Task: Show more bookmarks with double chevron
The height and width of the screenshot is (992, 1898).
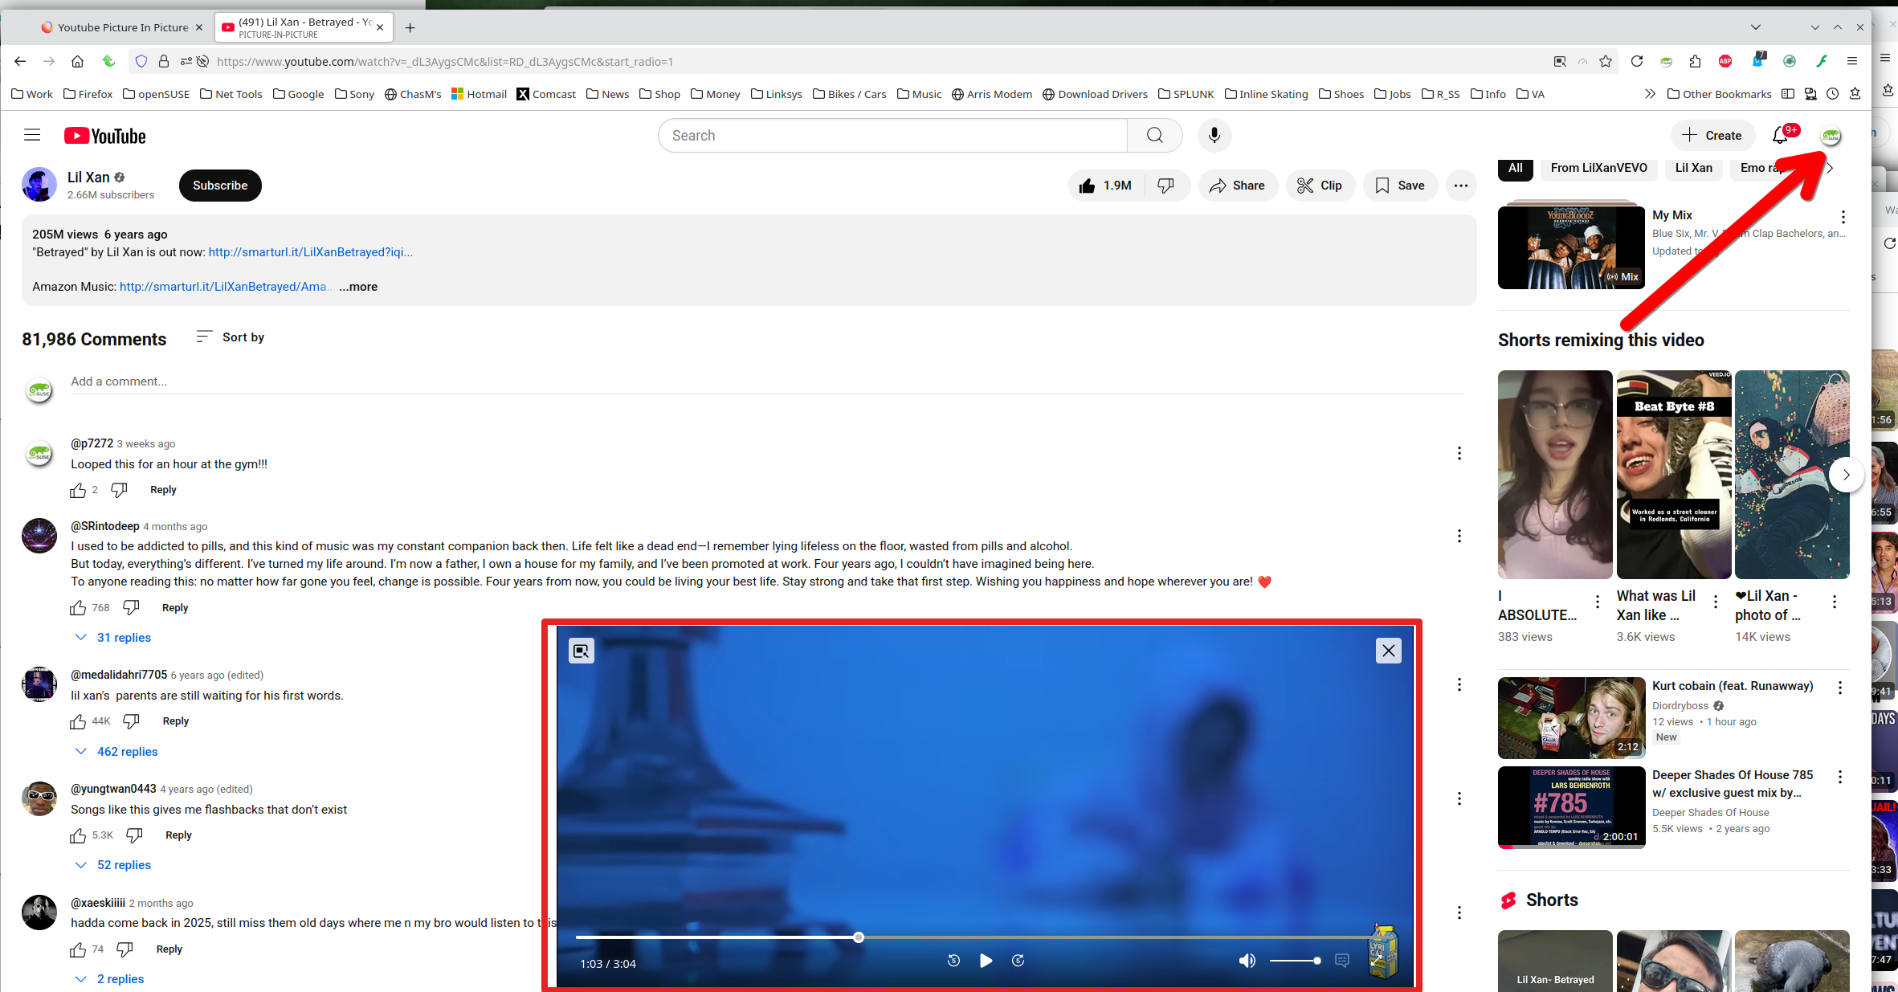Action: pos(1650,94)
